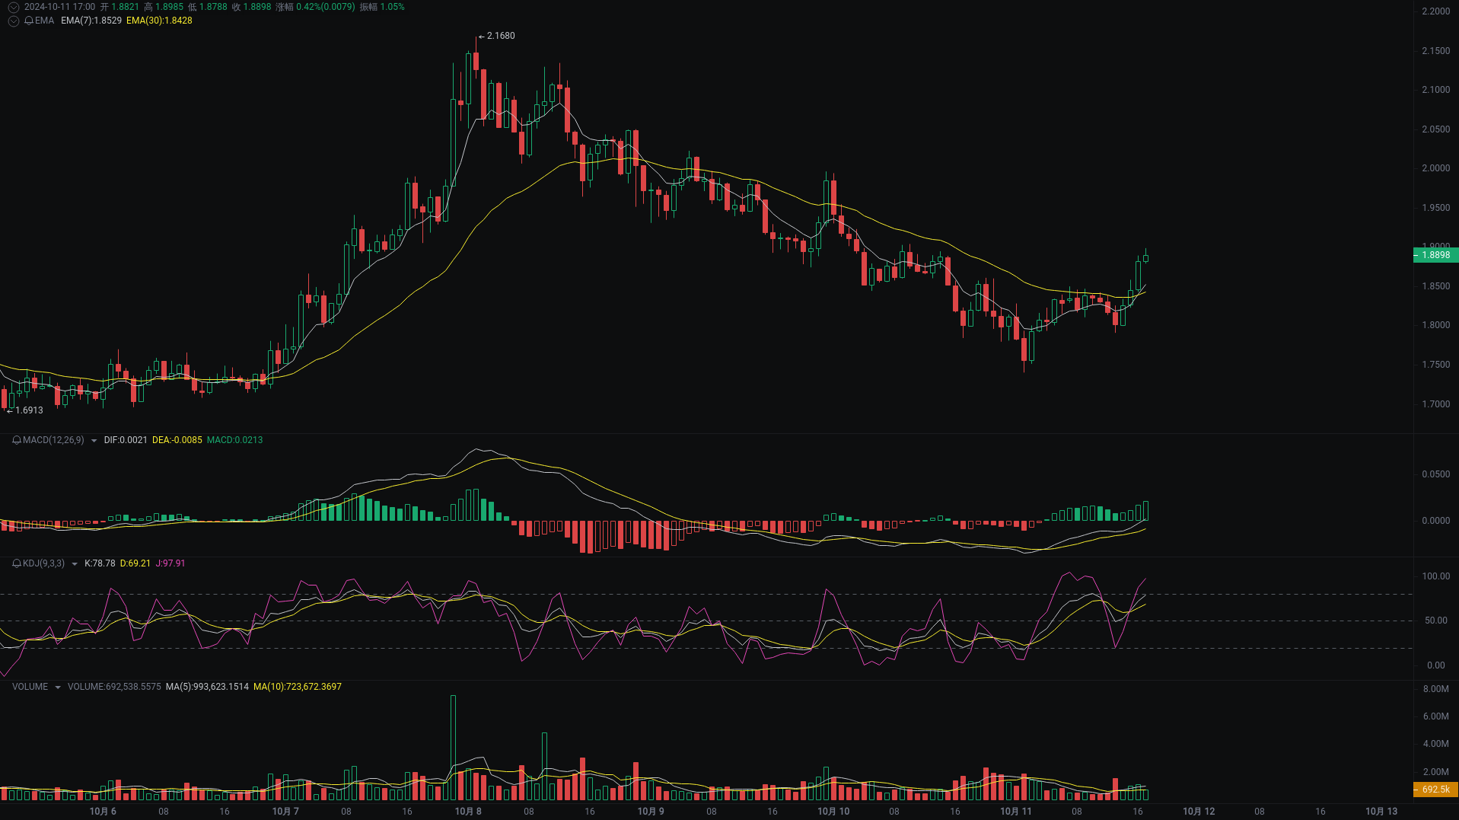The image size is (1459, 820).
Task: Click the MA(5):993,623.1514 readout
Action: [207, 687]
